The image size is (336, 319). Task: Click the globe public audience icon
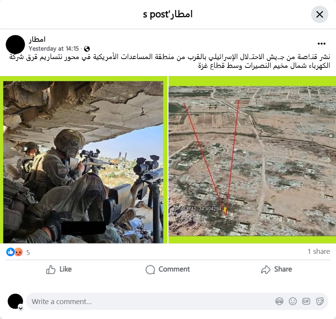[x=87, y=49]
